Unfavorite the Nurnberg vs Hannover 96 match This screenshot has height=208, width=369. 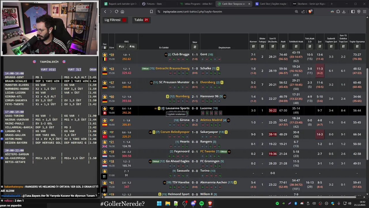click(105, 96)
